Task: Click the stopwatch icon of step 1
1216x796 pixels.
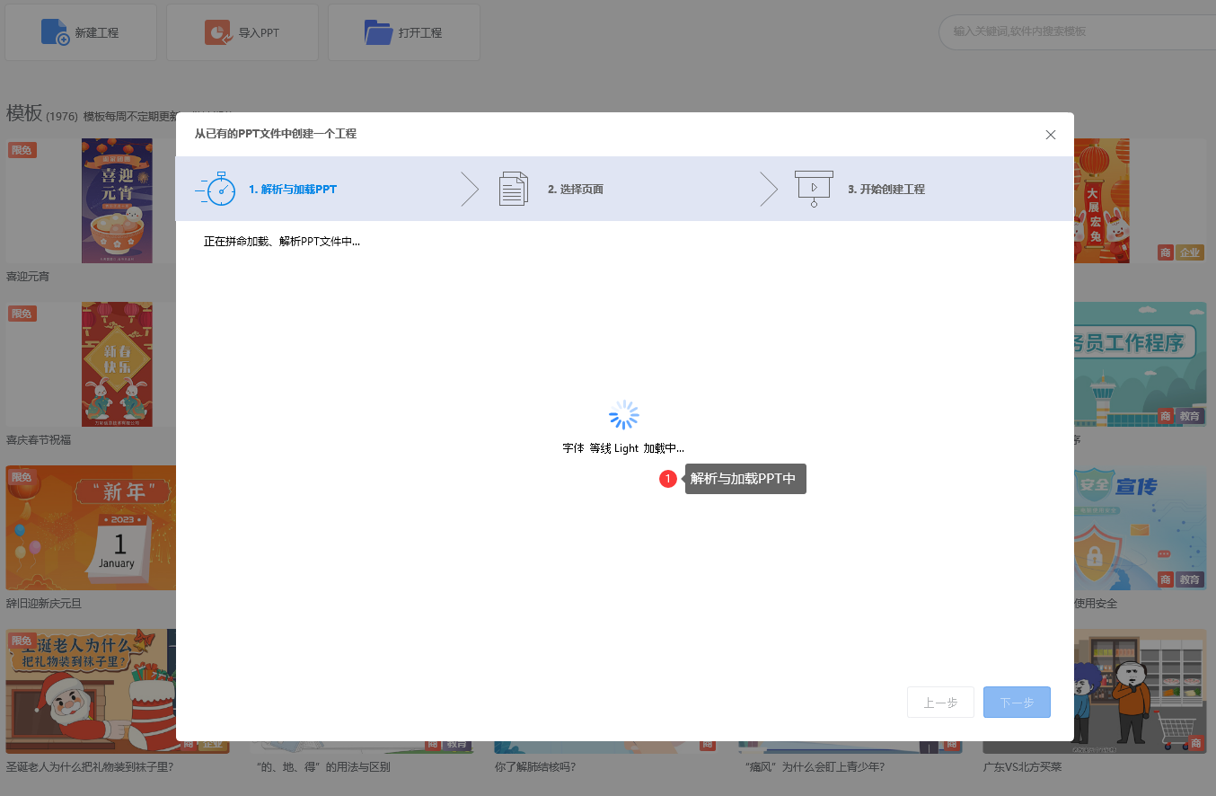Action: [216, 189]
